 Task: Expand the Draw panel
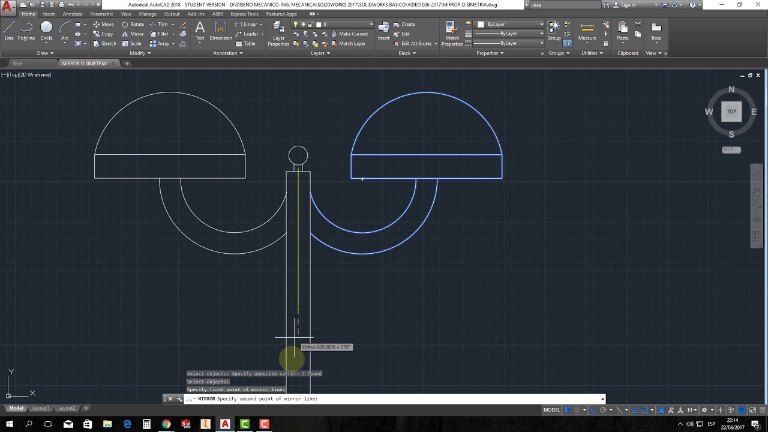45,53
